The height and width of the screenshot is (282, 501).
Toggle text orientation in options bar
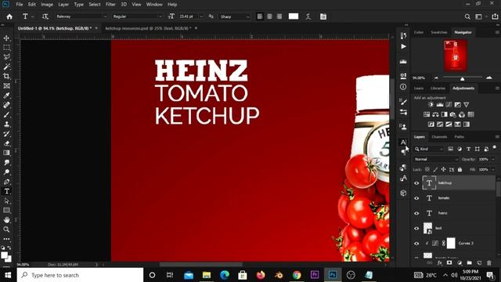click(x=45, y=16)
